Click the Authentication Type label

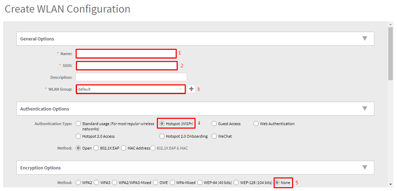coord(53,124)
